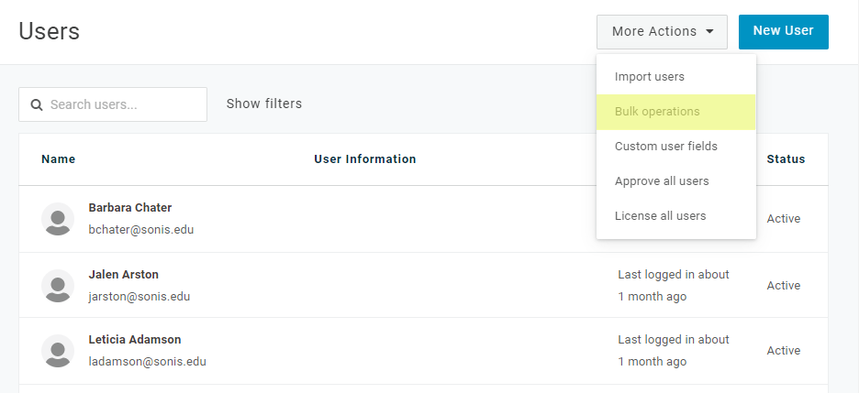
Task: Click the Status column header
Action: tap(786, 159)
